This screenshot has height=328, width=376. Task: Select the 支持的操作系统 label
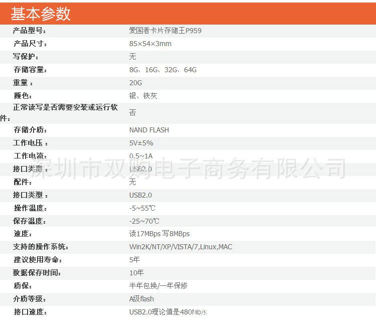[x=41, y=247]
